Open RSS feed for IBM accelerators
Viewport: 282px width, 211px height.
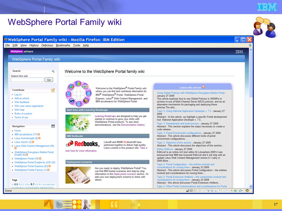coord(39,134)
